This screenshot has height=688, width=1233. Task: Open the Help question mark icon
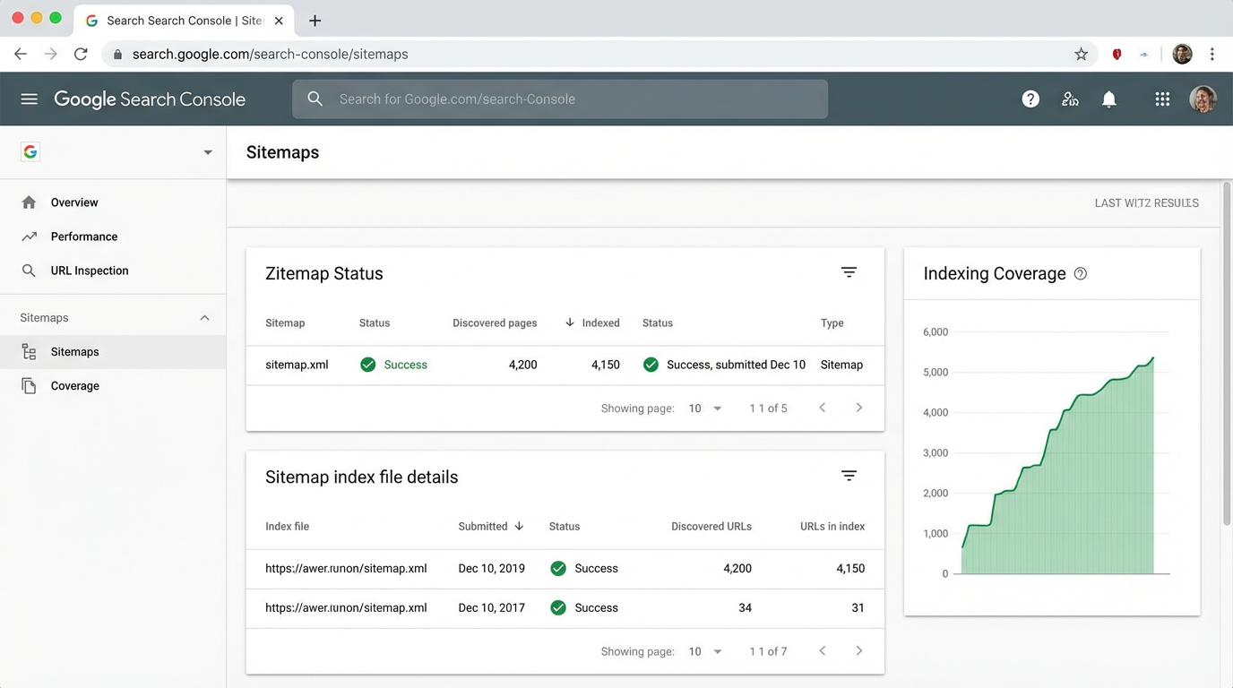pos(1030,99)
